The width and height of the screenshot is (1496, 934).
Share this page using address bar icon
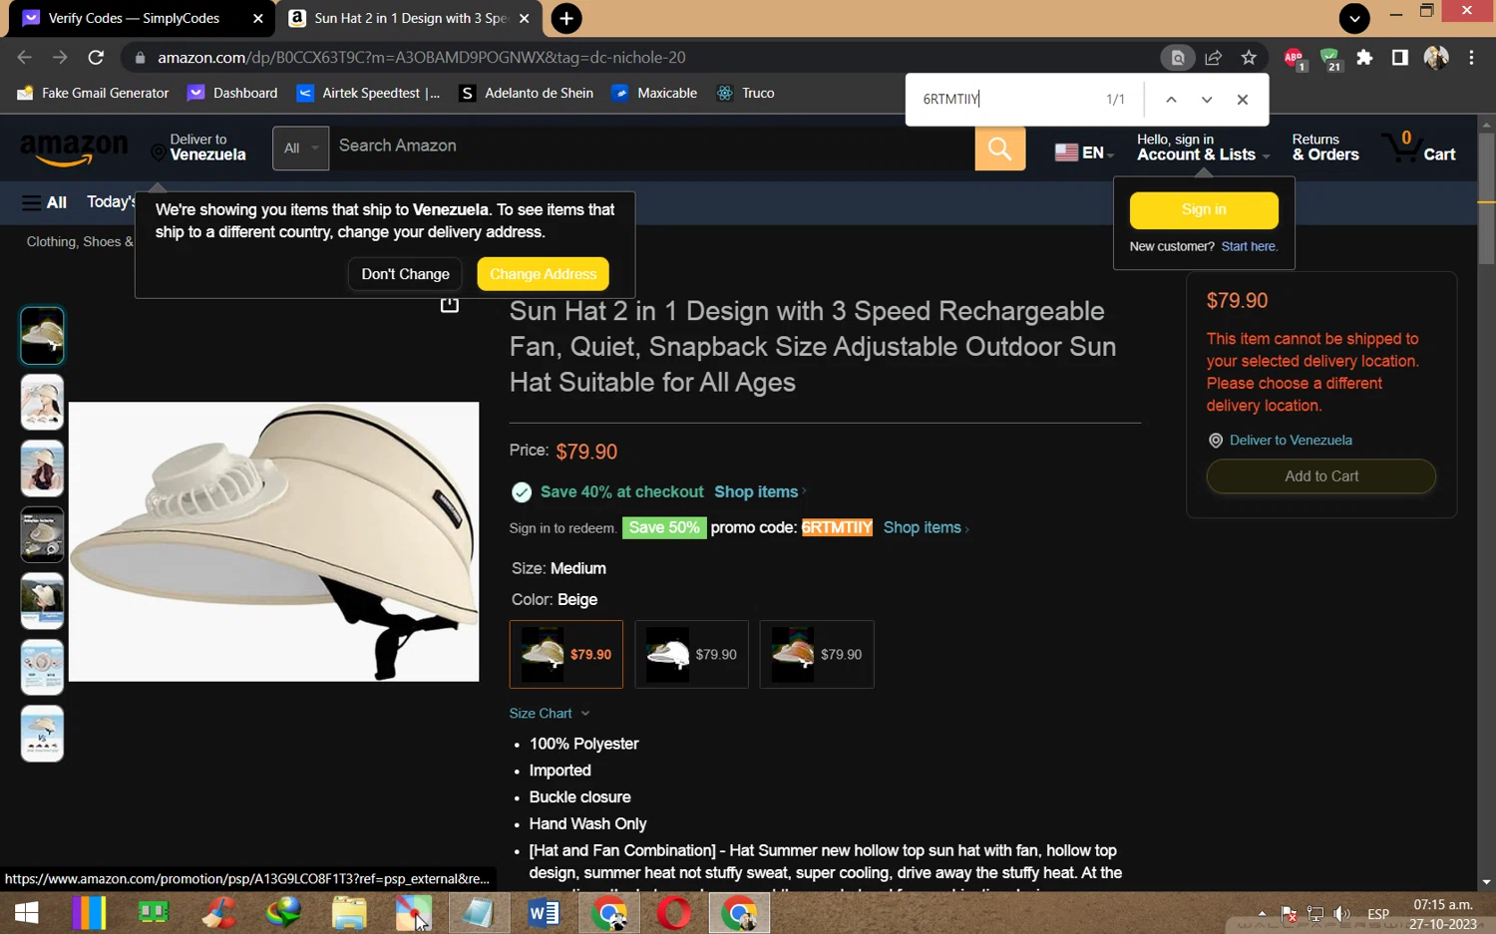click(1214, 58)
